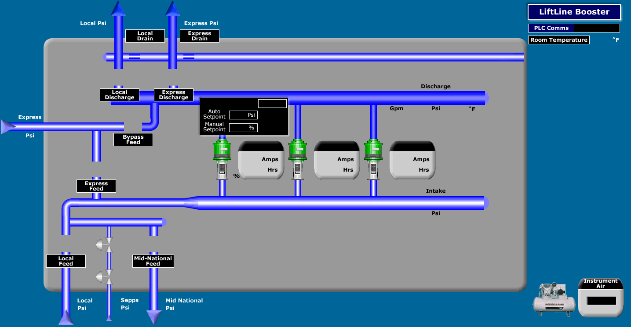Viewport: 631px width, 327px height.
Task: Click the Mid-National Feed label
Action: point(153,261)
